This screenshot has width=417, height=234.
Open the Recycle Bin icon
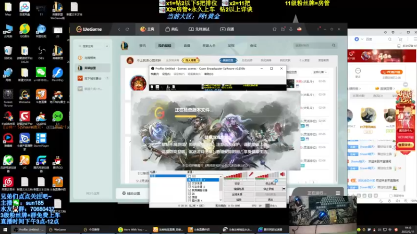(8, 53)
